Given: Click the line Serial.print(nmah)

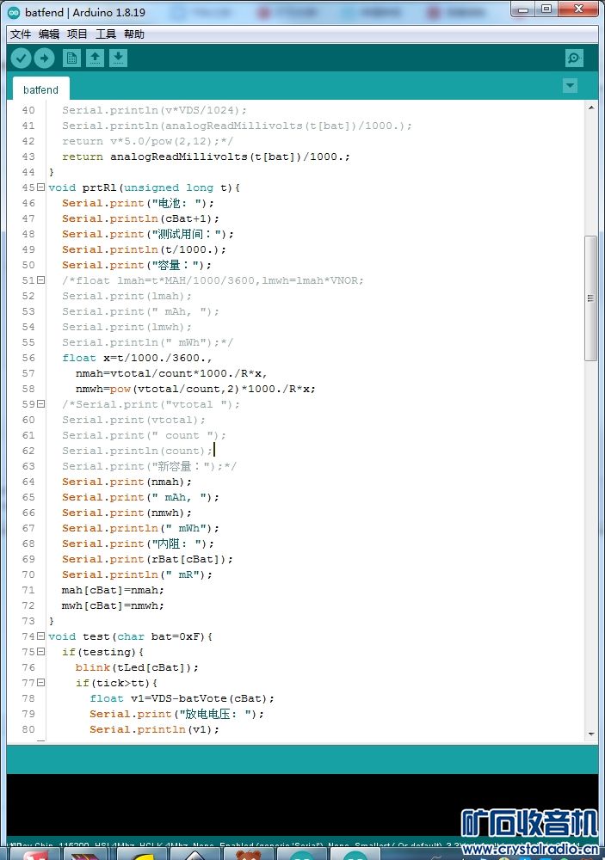Looking at the screenshot, I should [x=127, y=482].
